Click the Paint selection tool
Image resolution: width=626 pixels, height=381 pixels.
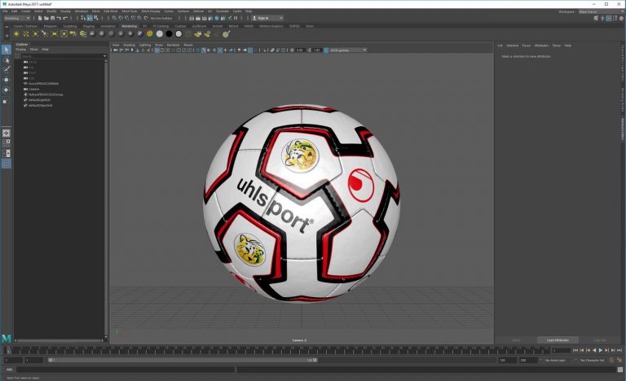coord(6,70)
